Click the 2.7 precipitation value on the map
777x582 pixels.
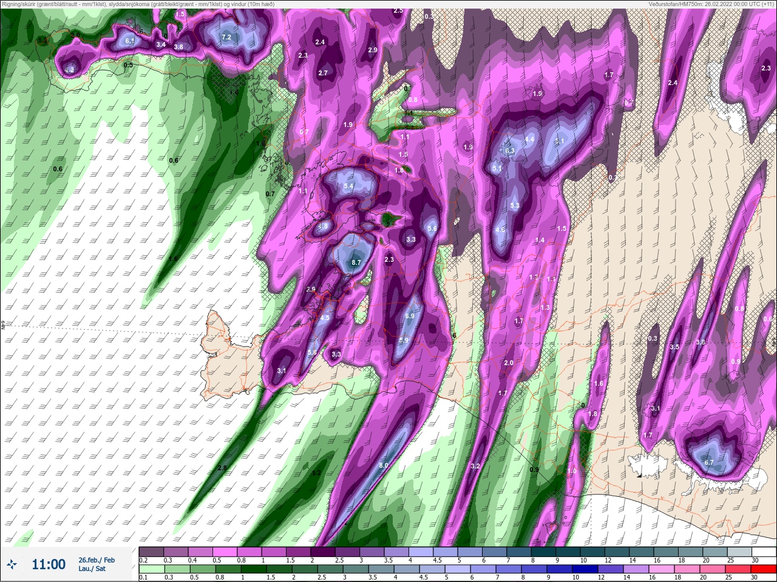pyautogui.click(x=323, y=73)
